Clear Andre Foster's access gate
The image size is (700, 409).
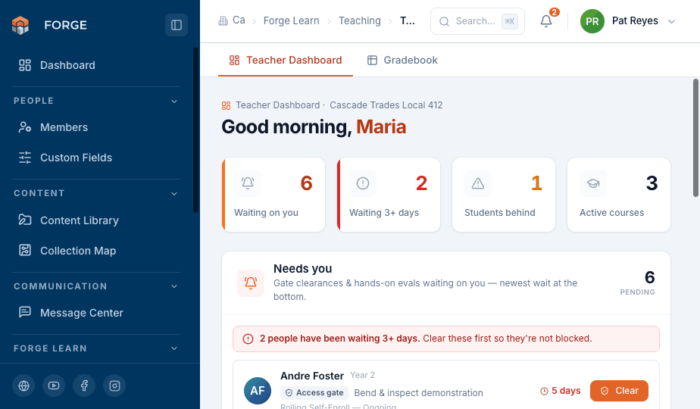pyautogui.click(x=619, y=391)
